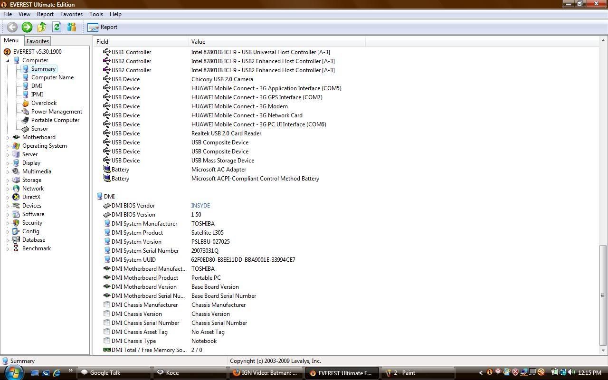Click the Refresh toolbar icon
Viewport: 608px width, 380px height.
[57, 27]
